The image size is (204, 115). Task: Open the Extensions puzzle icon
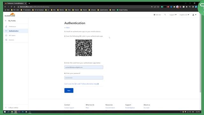[x=187, y=7]
